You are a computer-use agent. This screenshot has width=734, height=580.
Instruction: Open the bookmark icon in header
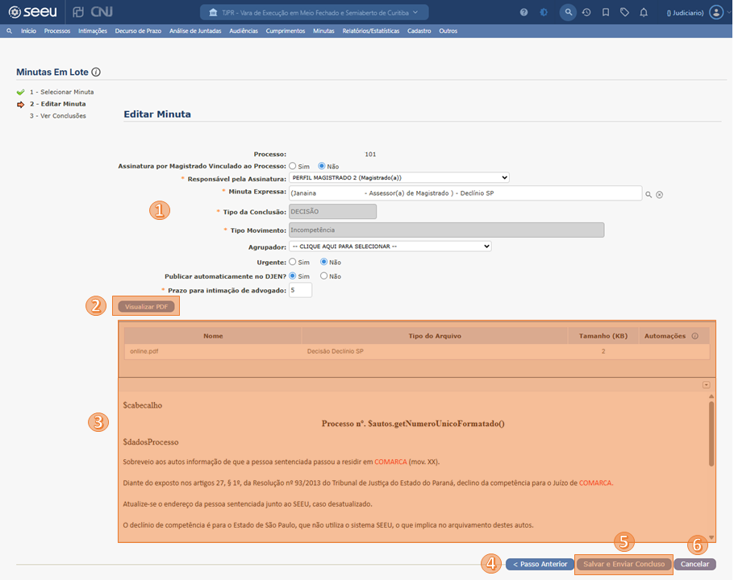pos(606,13)
